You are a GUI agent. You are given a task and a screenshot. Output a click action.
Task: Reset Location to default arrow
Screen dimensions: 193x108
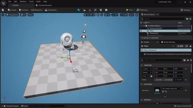(186, 69)
